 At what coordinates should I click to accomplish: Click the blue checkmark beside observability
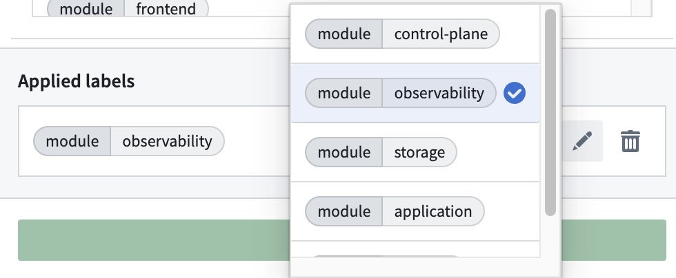(x=515, y=93)
